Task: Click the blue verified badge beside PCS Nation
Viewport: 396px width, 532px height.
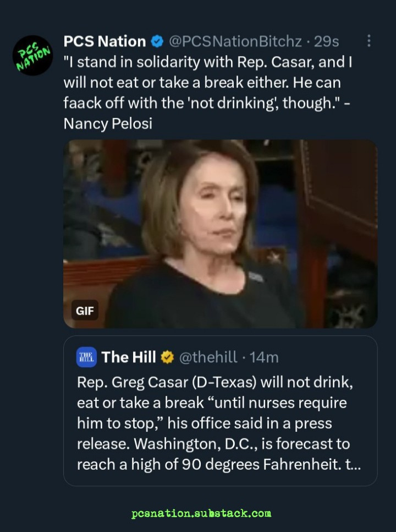Action: point(157,41)
